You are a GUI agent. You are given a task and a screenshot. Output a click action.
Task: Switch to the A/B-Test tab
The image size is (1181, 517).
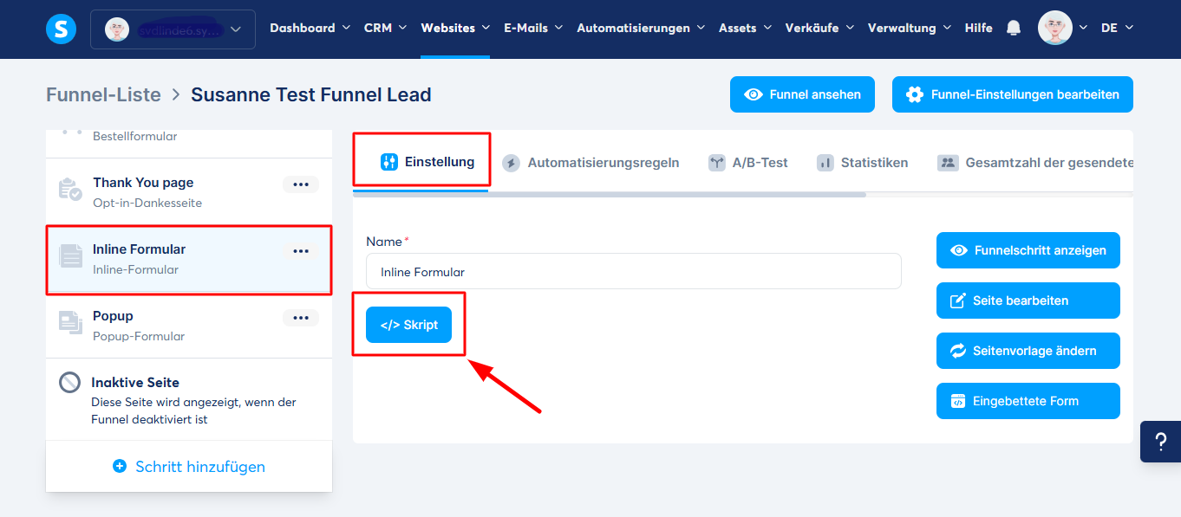pos(747,162)
